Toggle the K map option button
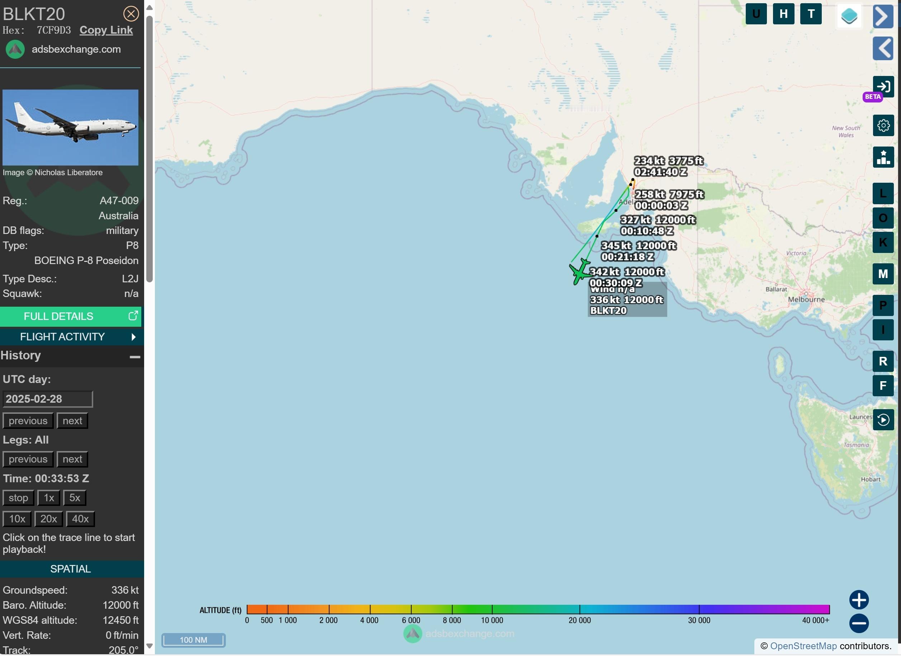 click(x=883, y=242)
